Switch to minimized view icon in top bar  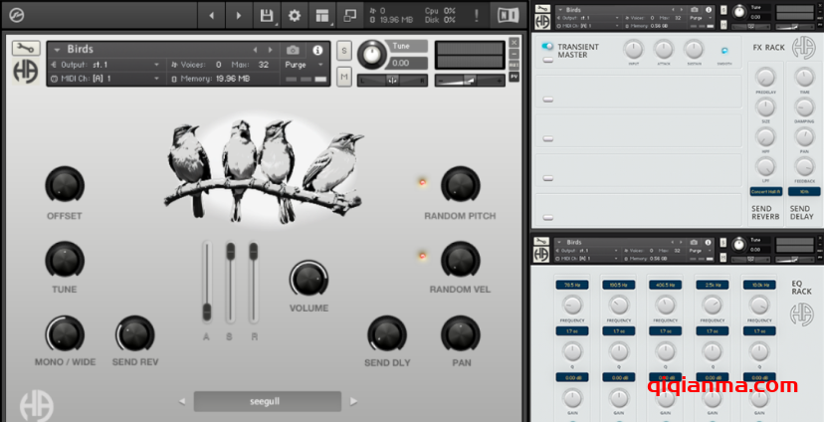point(349,16)
